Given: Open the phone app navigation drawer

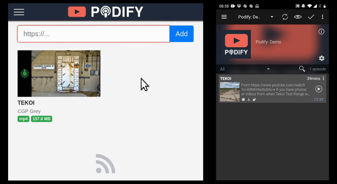Looking at the screenshot, I should pyautogui.click(x=224, y=17).
